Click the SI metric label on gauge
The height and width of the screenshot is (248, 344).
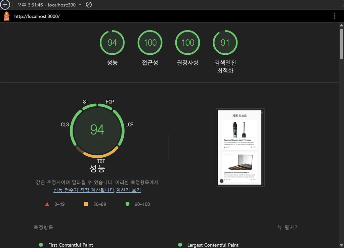[85, 102]
